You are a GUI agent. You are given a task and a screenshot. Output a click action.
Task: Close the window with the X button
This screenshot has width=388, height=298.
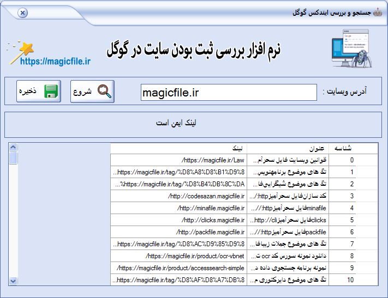pyautogui.click(x=22, y=13)
